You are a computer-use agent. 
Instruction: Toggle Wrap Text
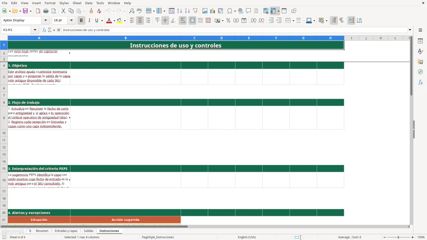coord(183,21)
